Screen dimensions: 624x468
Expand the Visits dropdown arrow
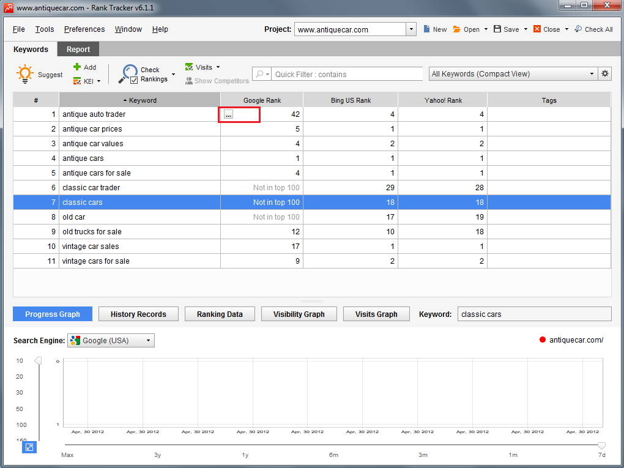[x=218, y=67]
